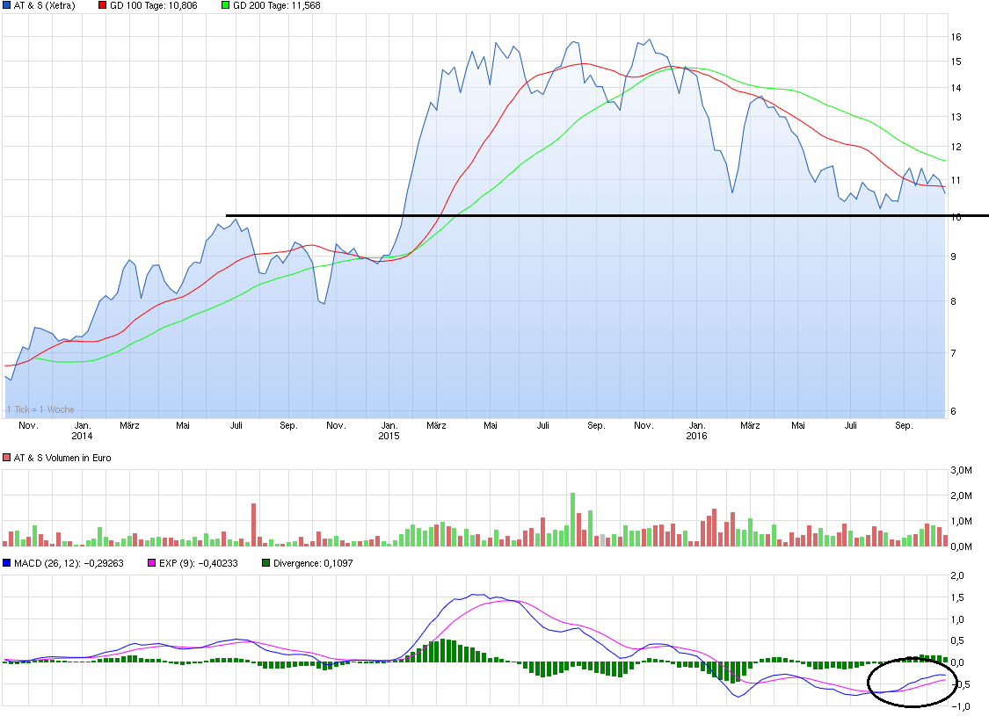Click the green GD 200 Tage swatch

tap(226, 5)
